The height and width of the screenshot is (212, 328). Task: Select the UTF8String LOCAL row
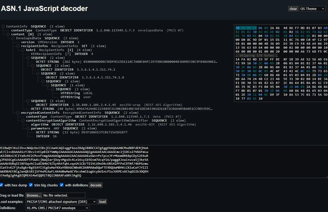[x=77, y=93]
